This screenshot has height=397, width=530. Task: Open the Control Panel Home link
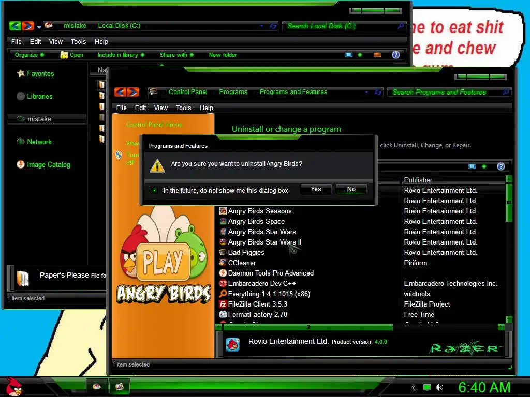click(x=154, y=125)
